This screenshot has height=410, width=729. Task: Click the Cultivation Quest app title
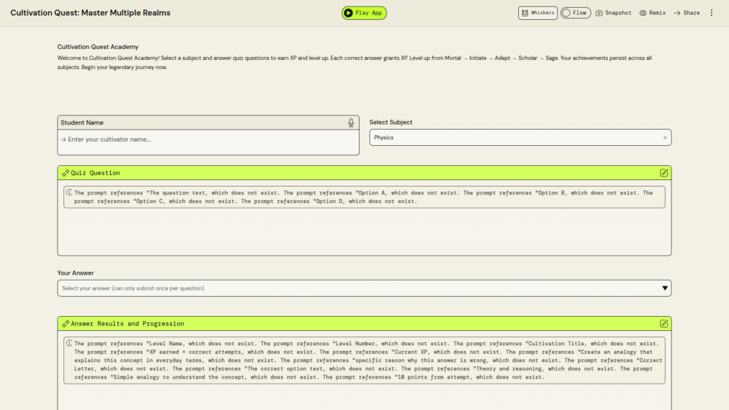(90, 13)
